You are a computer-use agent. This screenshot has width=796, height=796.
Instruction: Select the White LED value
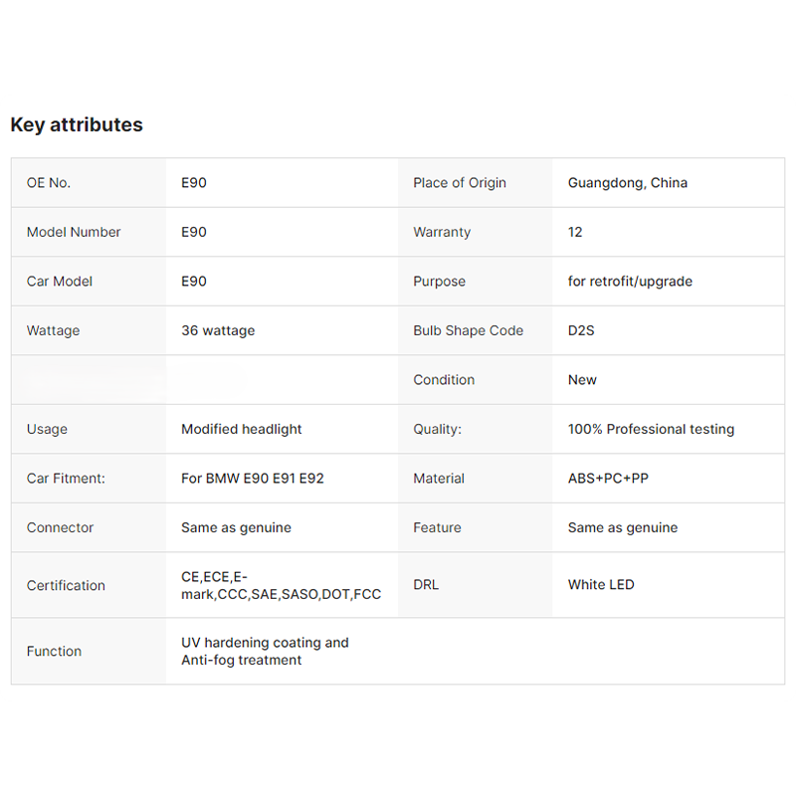(x=601, y=585)
